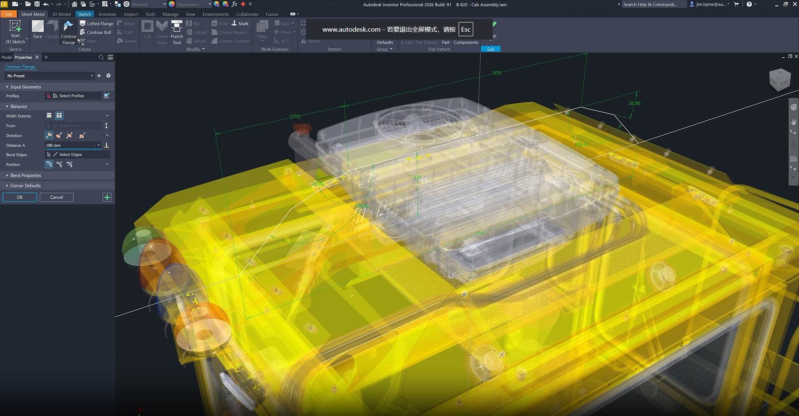Select the first Width Extents option

pos(49,116)
